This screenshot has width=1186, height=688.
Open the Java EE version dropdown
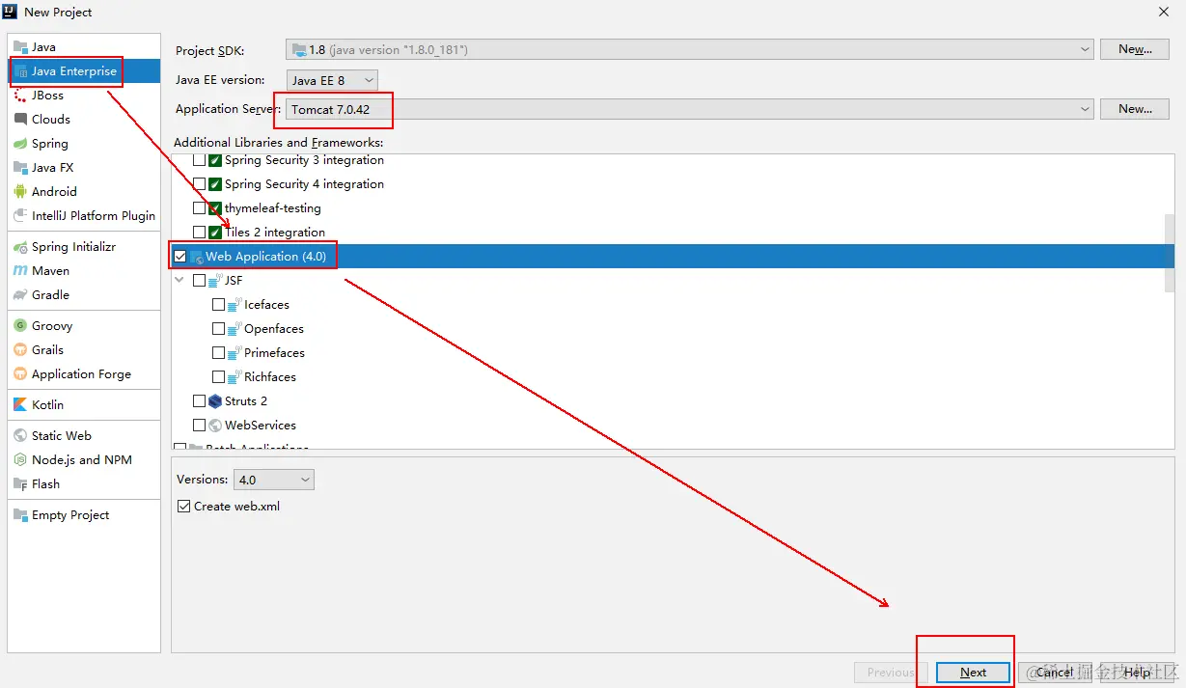pyautogui.click(x=332, y=80)
